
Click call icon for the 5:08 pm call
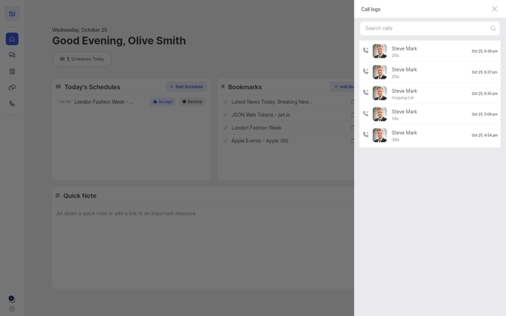tap(366, 113)
